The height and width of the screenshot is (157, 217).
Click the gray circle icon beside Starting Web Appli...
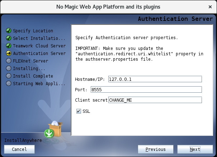[9, 83]
